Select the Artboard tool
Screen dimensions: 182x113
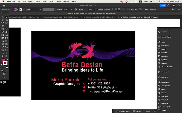click(x=3, y=53)
